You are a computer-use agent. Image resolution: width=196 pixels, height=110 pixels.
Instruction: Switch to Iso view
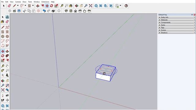[66, 11]
